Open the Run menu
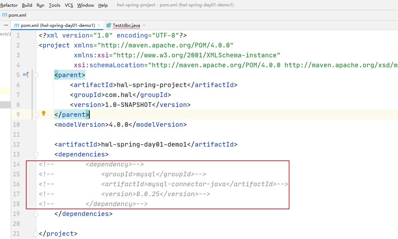This screenshot has height=239, width=398. [40, 5]
